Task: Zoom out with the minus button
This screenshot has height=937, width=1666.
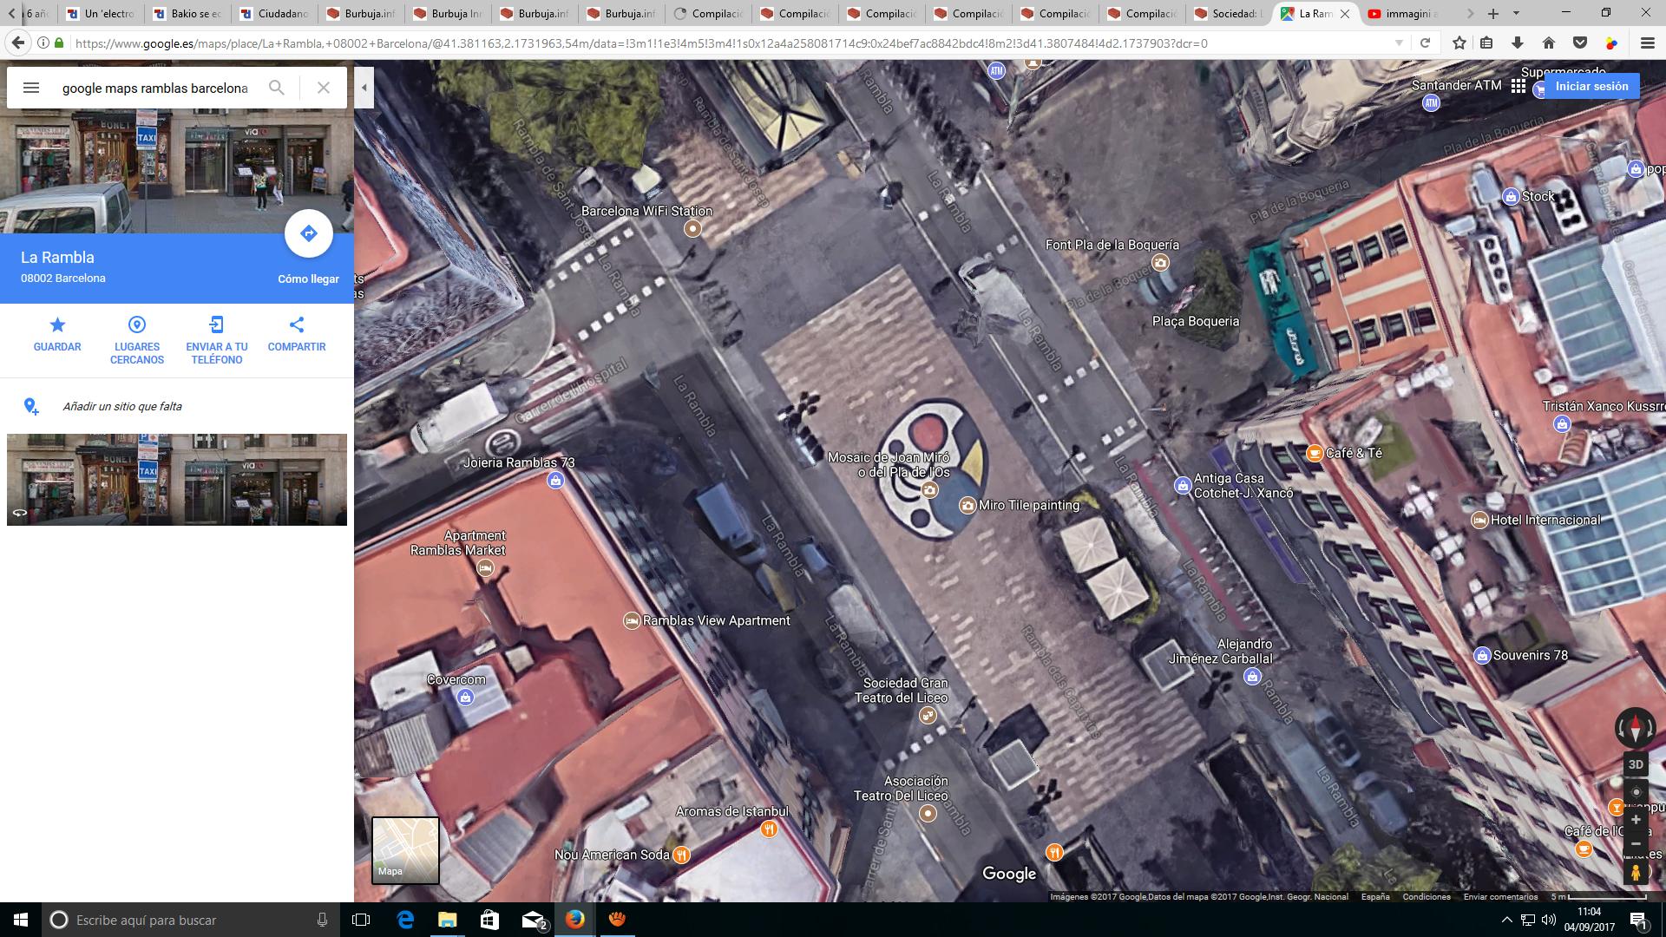Action: (1636, 843)
